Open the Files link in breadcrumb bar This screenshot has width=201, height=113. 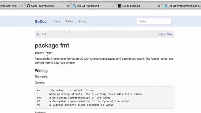point(170,34)
